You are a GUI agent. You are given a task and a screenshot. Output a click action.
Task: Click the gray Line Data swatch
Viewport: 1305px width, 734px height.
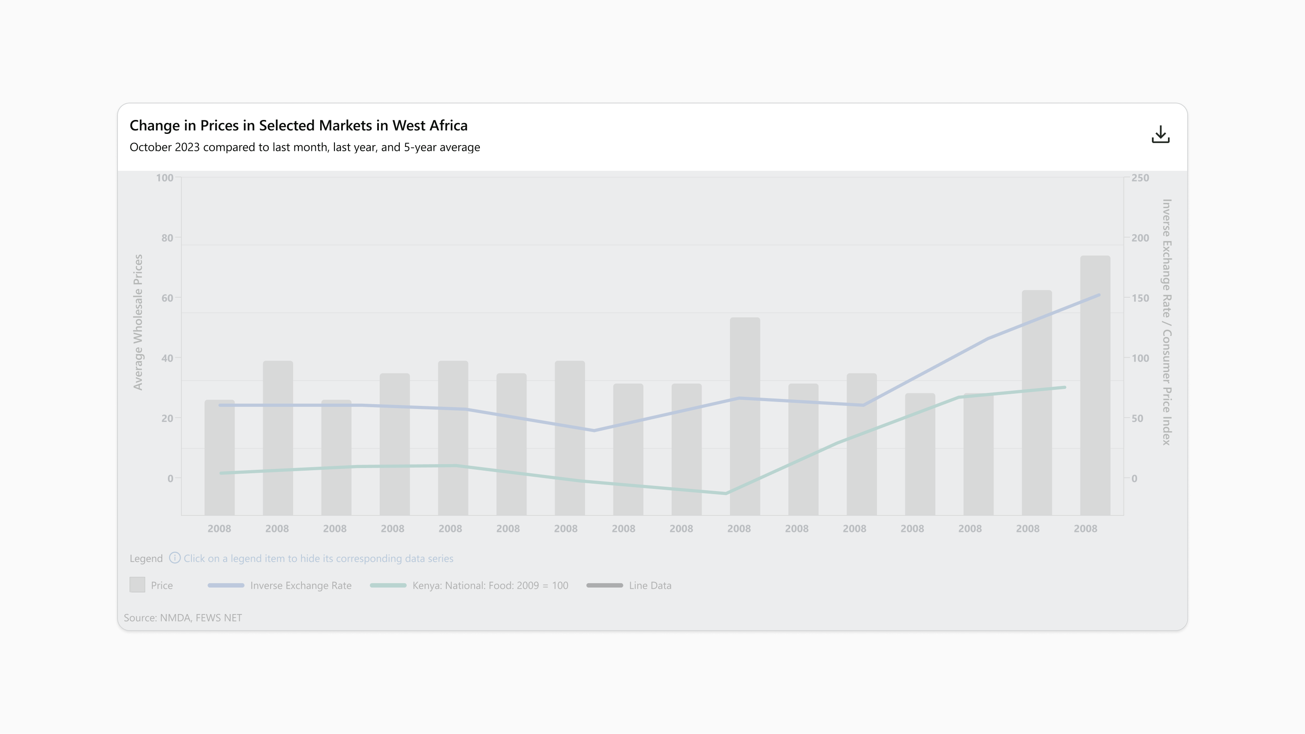(x=604, y=585)
